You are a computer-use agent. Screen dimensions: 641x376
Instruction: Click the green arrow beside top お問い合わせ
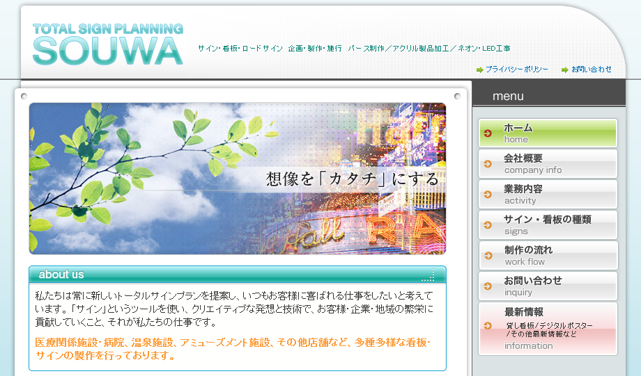564,70
